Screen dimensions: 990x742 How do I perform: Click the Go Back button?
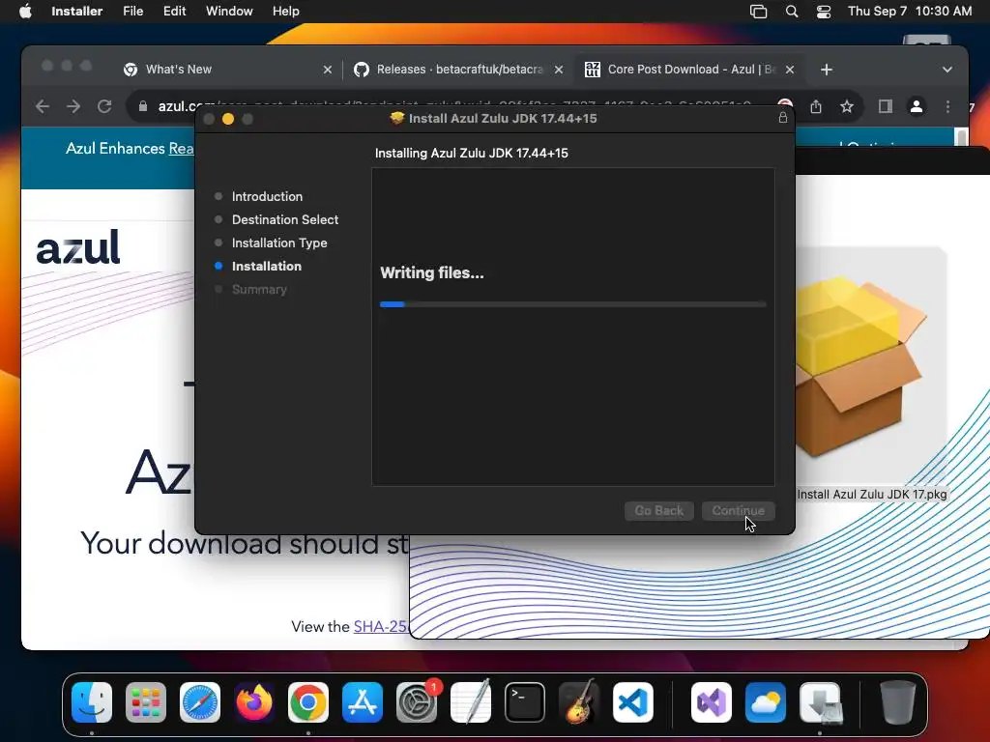(x=659, y=510)
